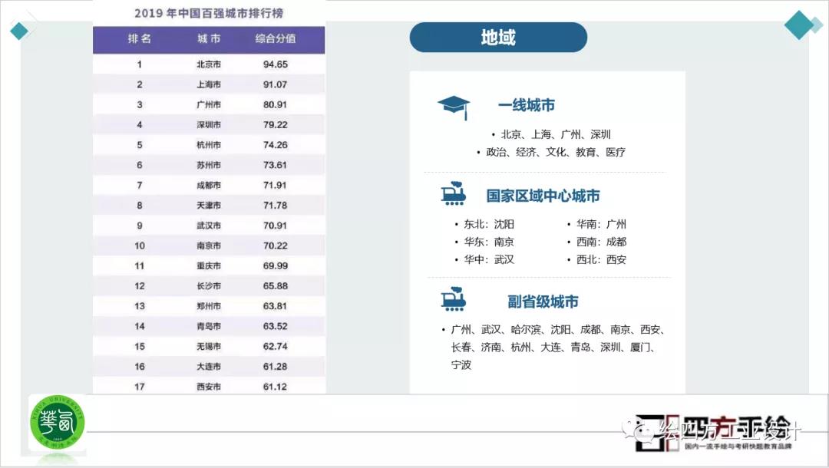
Task: Click the teal diamond at top right
Action: pos(799,25)
